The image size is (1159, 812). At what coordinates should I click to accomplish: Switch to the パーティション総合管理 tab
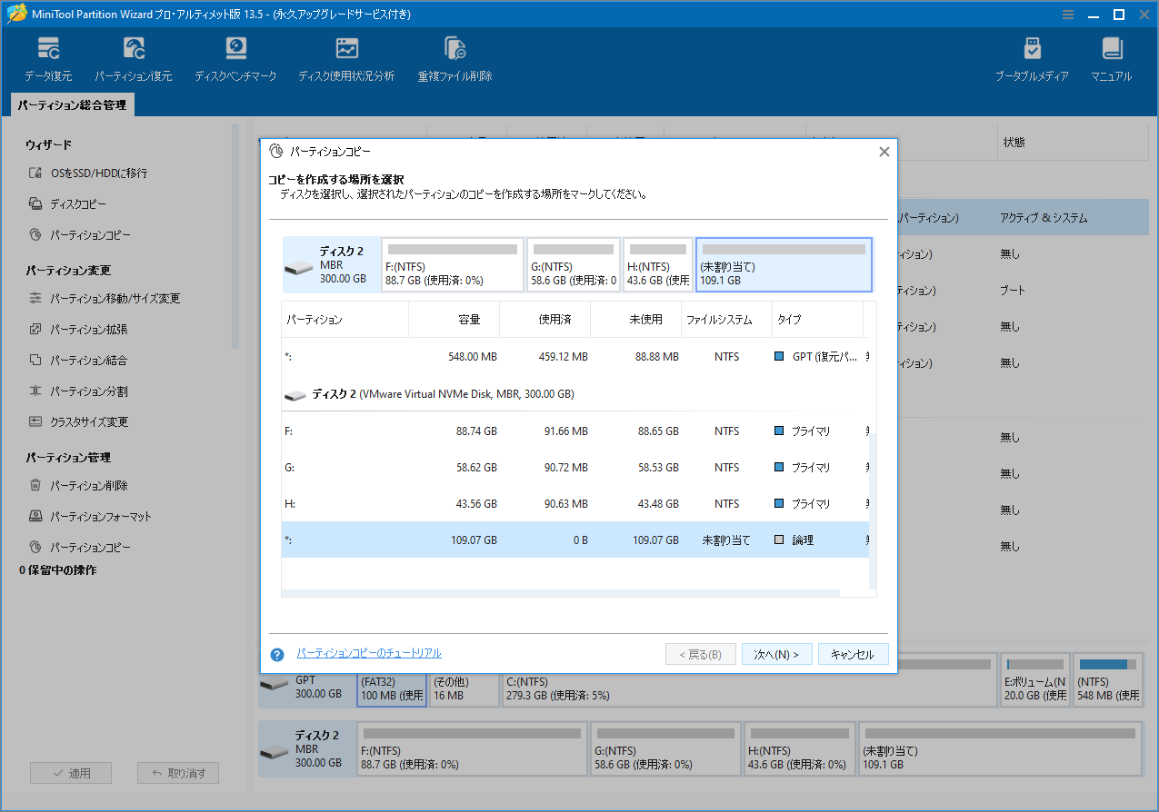71,104
